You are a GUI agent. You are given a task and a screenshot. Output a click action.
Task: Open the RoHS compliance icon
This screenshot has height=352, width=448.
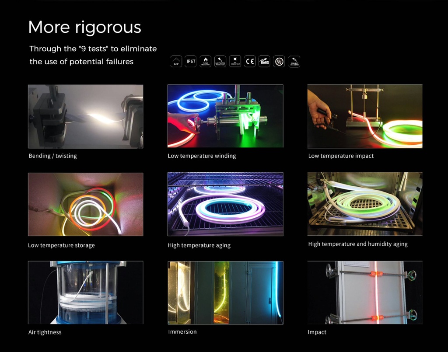[x=264, y=61]
